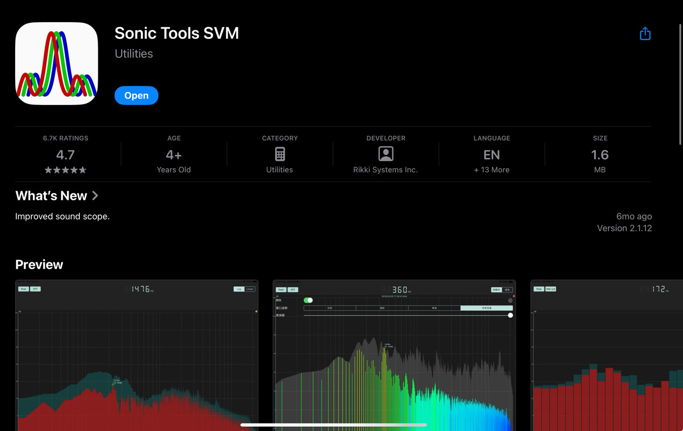The height and width of the screenshot is (431, 683).
Task: Click the EN language info
Action: pos(491,155)
